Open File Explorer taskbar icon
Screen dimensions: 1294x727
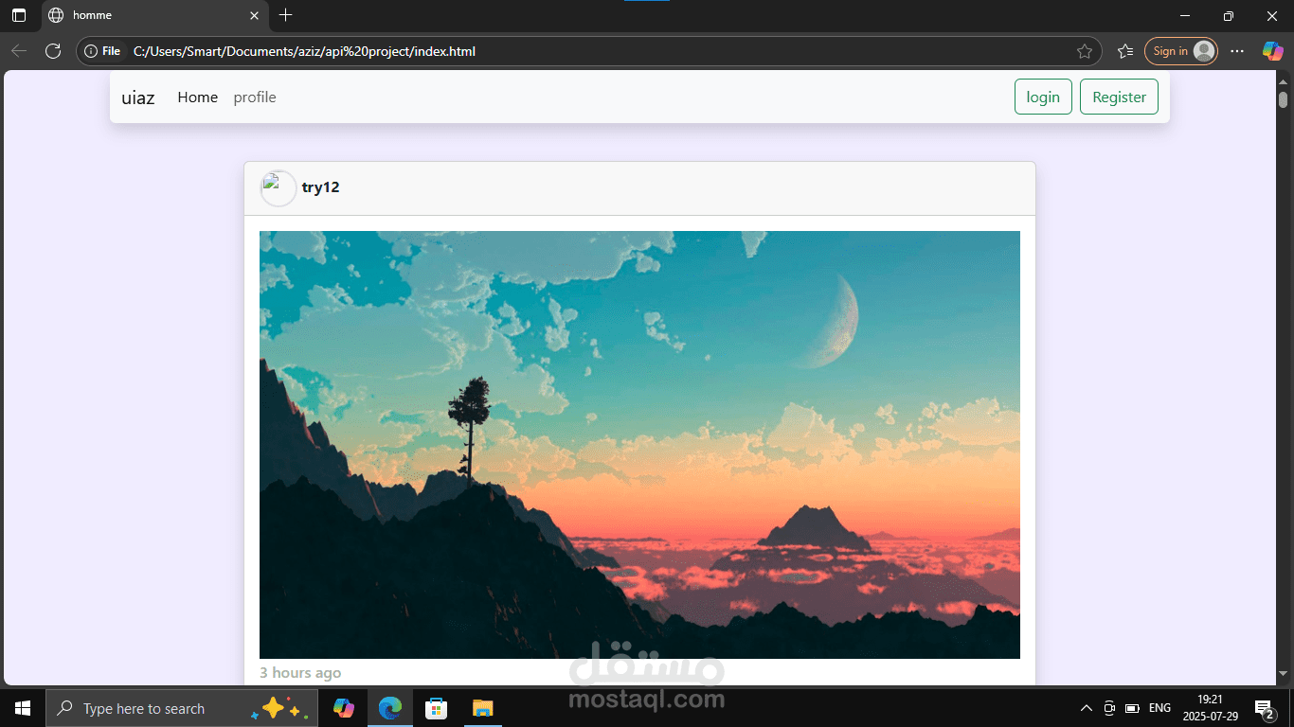[482, 708]
